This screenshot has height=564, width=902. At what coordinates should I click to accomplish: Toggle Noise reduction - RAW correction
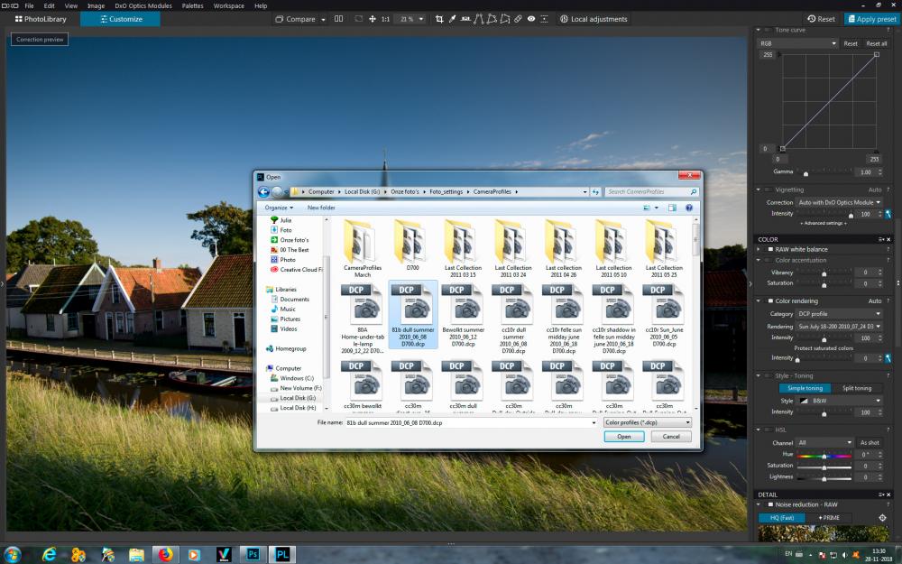770,504
